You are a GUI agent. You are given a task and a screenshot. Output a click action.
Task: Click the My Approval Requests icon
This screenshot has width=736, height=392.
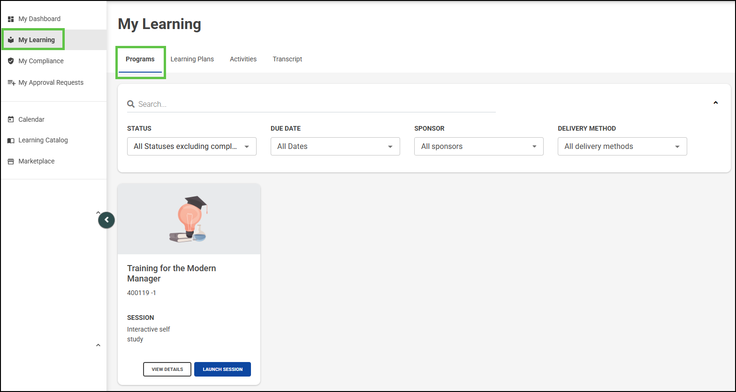pos(11,83)
